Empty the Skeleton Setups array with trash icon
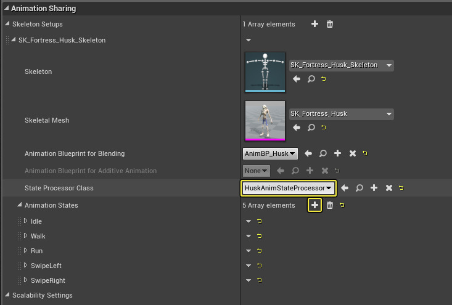This screenshot has width=452, height=305. [330, 24]
